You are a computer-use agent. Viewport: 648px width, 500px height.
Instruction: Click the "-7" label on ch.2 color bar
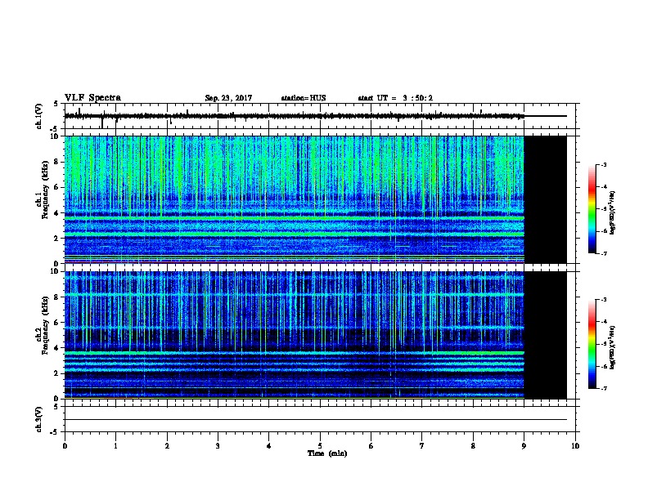click(x=603, y=388)
